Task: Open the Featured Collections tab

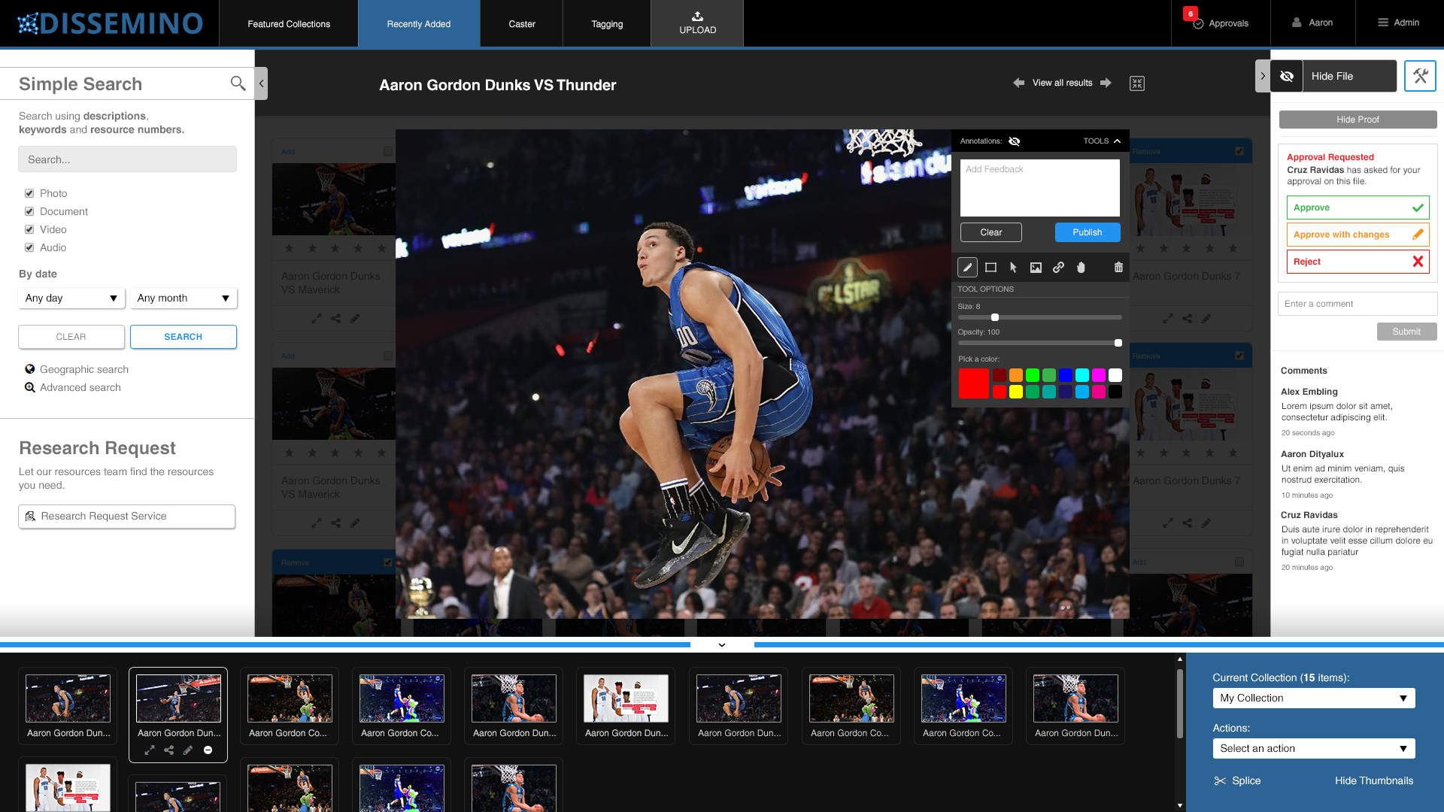Action: (289, 24)
